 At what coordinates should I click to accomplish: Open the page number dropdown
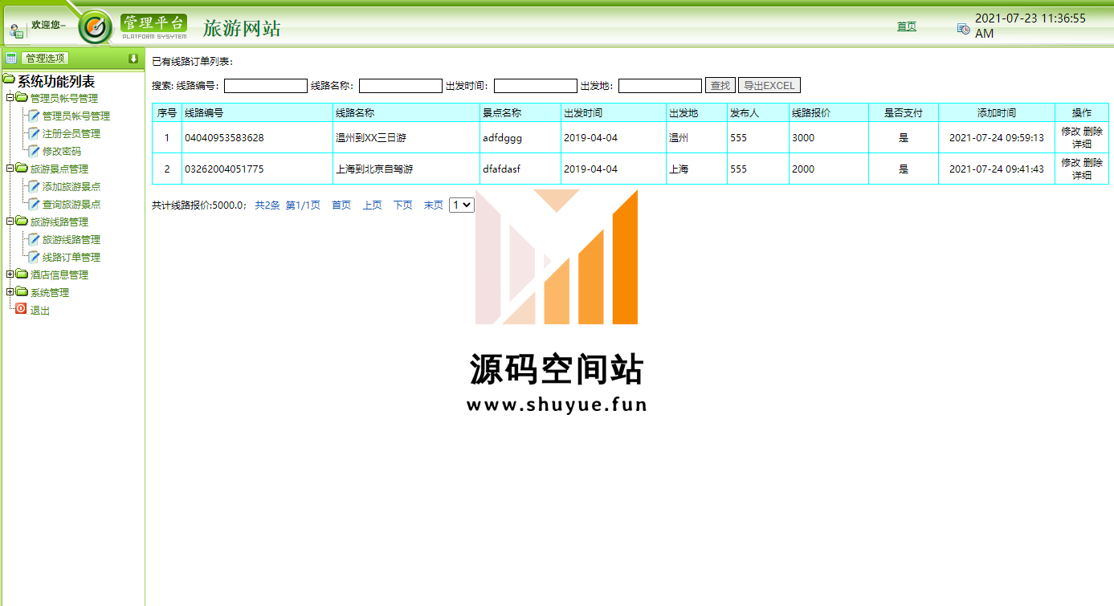pos(462,205)
